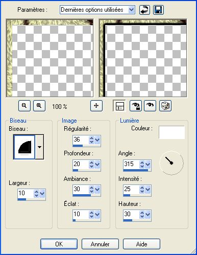197x255 pixels.
Task: Click the save preset floppy disk icon
Action: (x=158, y=10)
